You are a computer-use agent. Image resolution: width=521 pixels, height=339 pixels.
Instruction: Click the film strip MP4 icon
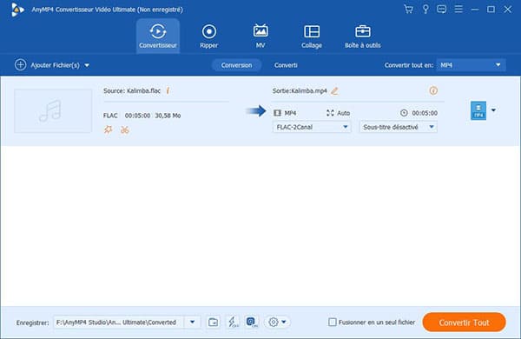click(x=277, y=113)
